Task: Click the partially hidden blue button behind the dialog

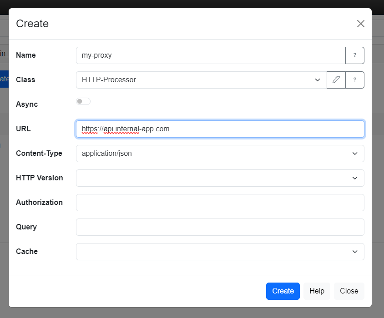Action: [4, 79]
